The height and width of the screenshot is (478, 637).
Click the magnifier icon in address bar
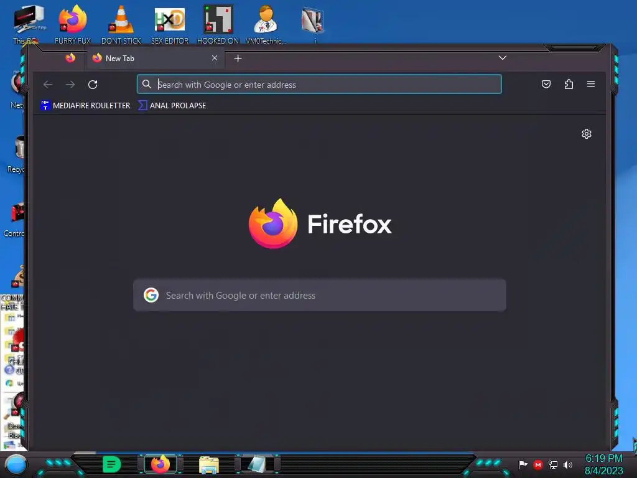(x=147, y=84)
